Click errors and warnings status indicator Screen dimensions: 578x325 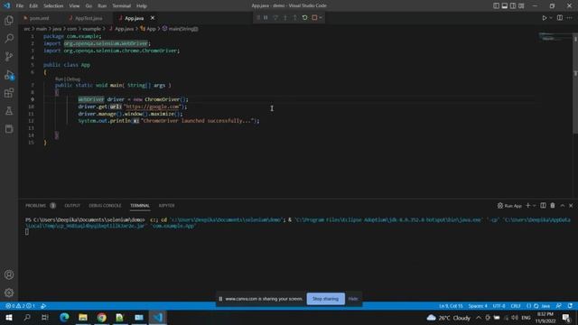pyautogui.click(x=20, y=306)
